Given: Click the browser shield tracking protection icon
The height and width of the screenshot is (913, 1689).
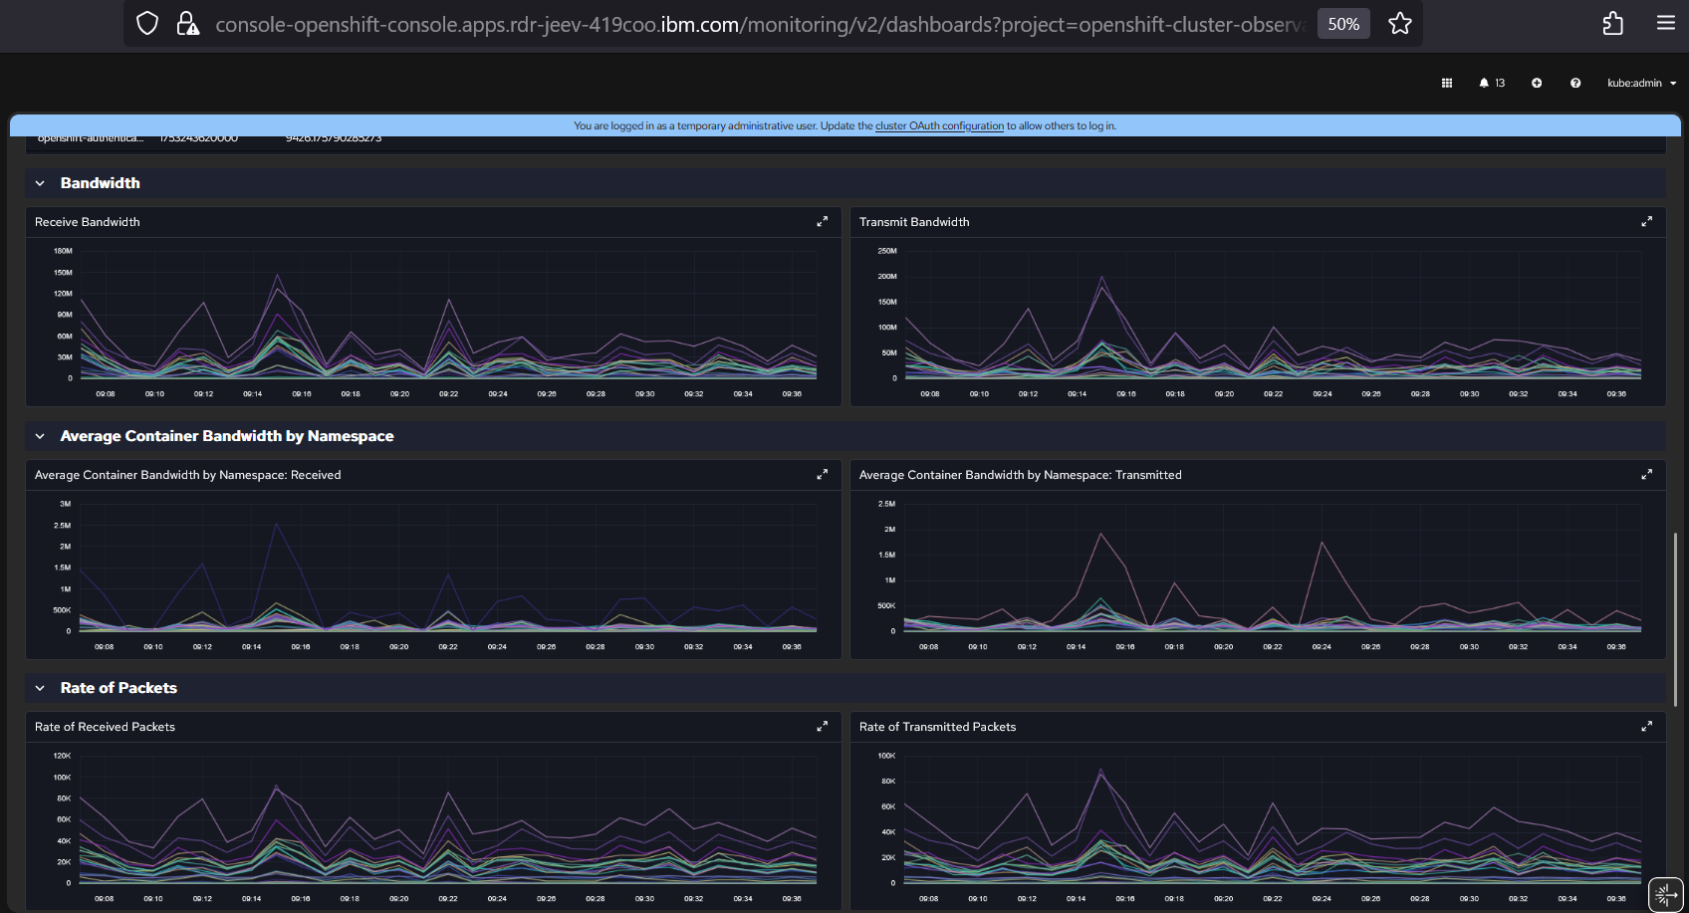Looking at the screenshot, I should 147,24.
